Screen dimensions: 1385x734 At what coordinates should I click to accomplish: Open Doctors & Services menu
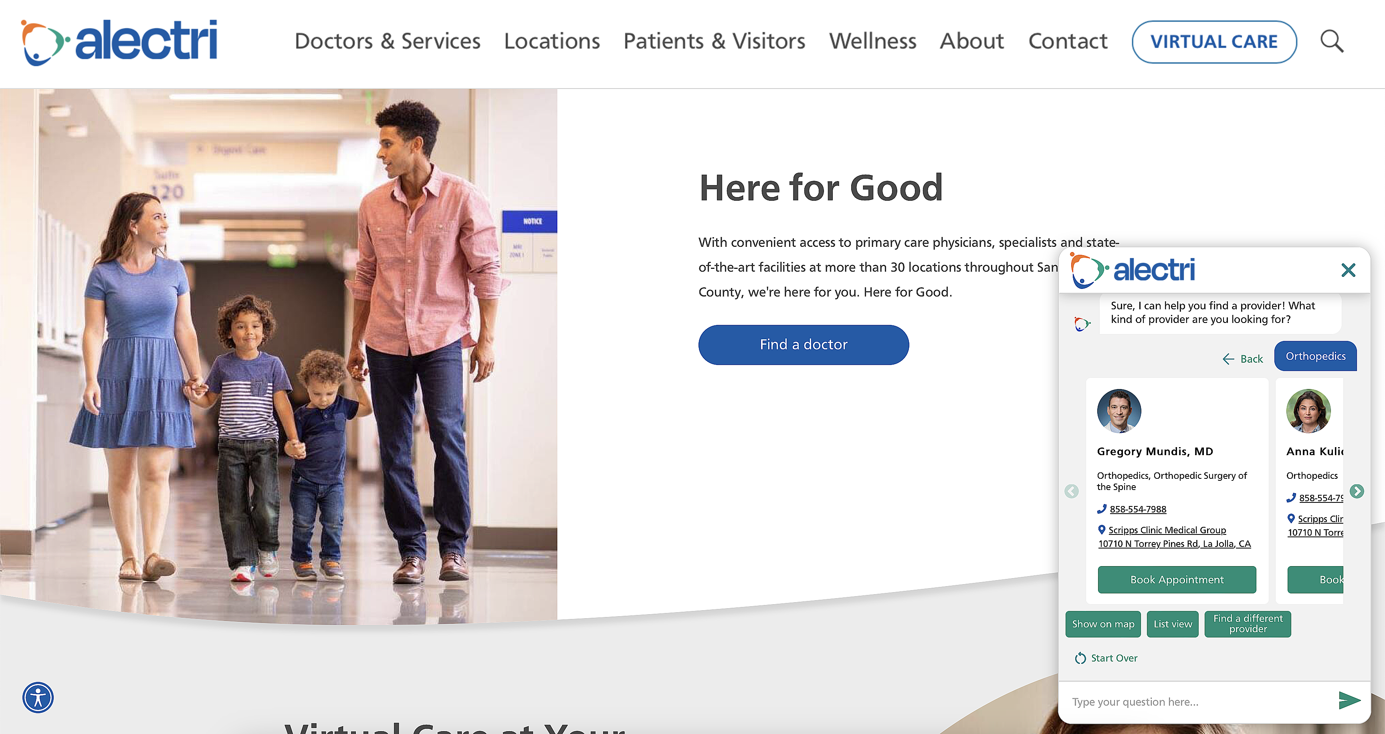(387, 41)
